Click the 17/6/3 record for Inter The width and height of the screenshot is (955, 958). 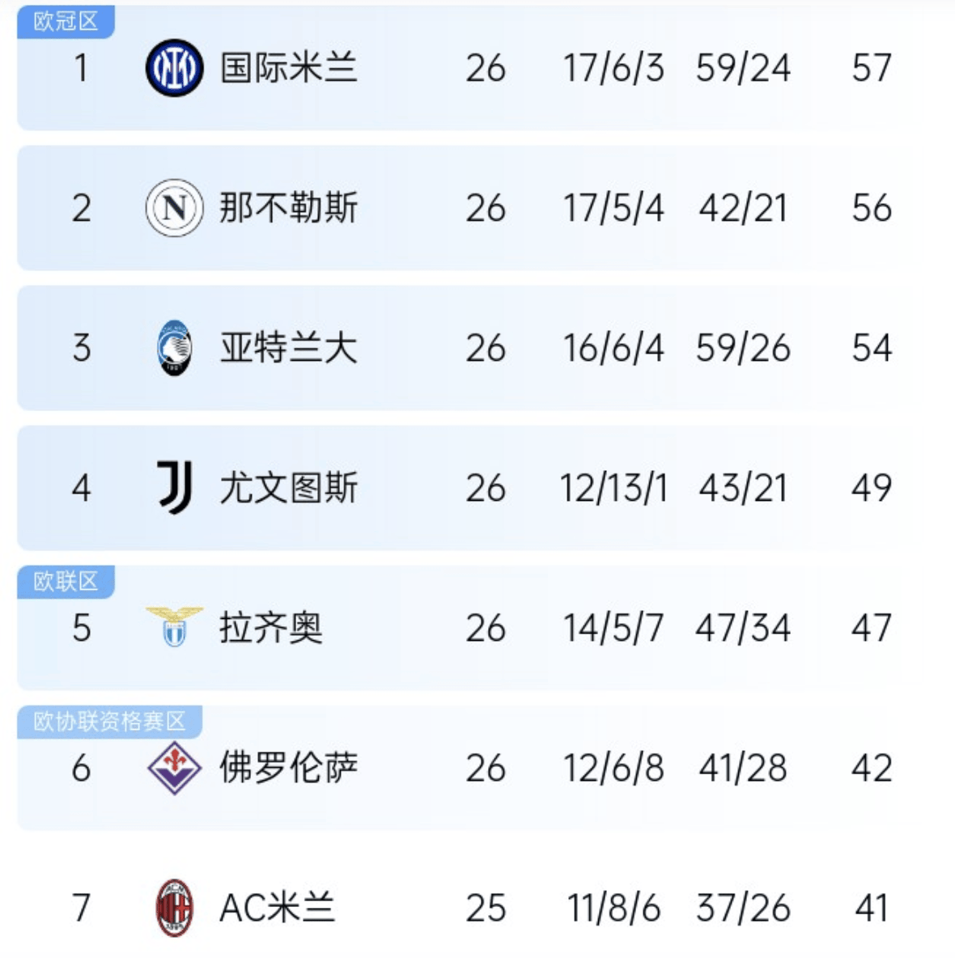[615, 68]
